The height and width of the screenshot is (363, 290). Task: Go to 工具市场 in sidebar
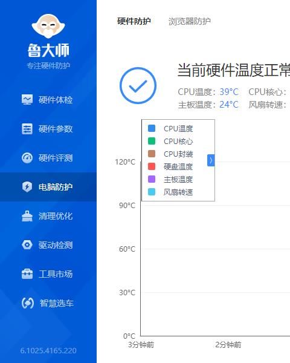56,274
